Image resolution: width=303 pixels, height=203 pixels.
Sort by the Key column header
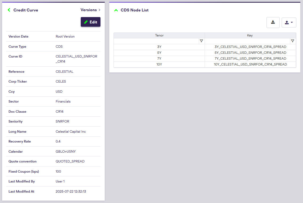(x=250, y=35)
